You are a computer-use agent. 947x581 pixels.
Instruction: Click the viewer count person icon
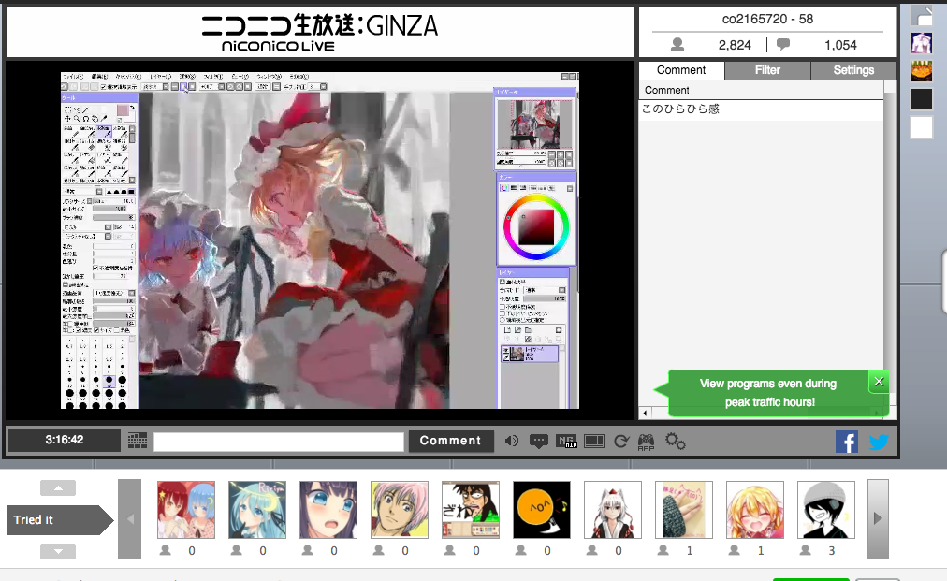pos(677,44)
